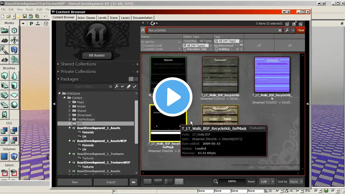Screen dimensions: 345x194
Task: Select the Camera mode tool
Action: (x=4, y=30)
